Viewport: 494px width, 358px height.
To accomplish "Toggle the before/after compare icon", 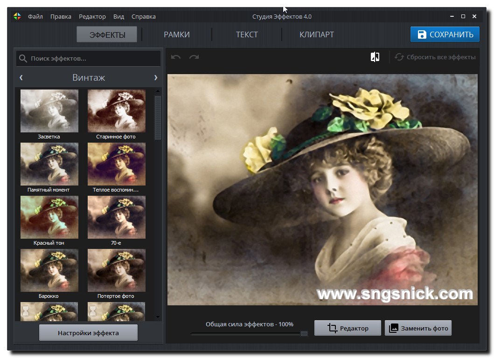I will pyautogui.click(x=375, y=57).
